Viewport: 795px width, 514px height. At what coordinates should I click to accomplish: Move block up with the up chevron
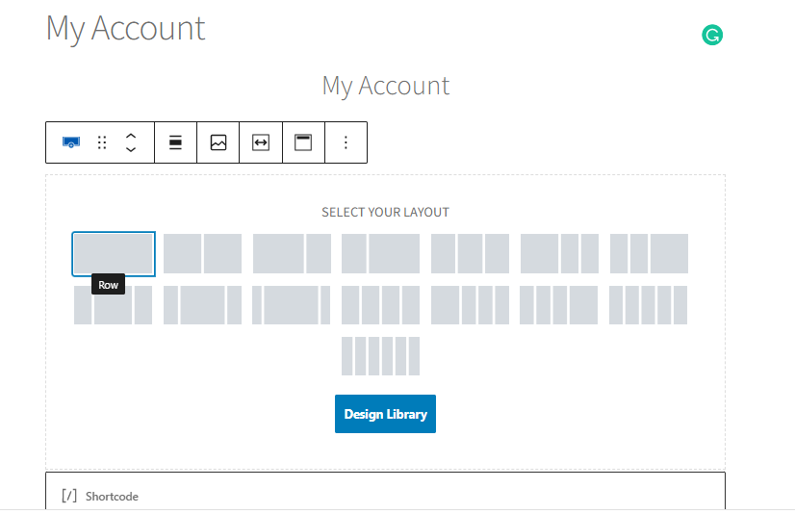tap(131, 137)
